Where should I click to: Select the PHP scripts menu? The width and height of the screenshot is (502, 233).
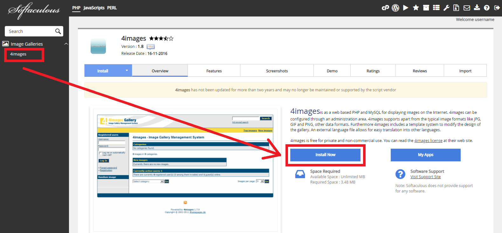point(76,8)
